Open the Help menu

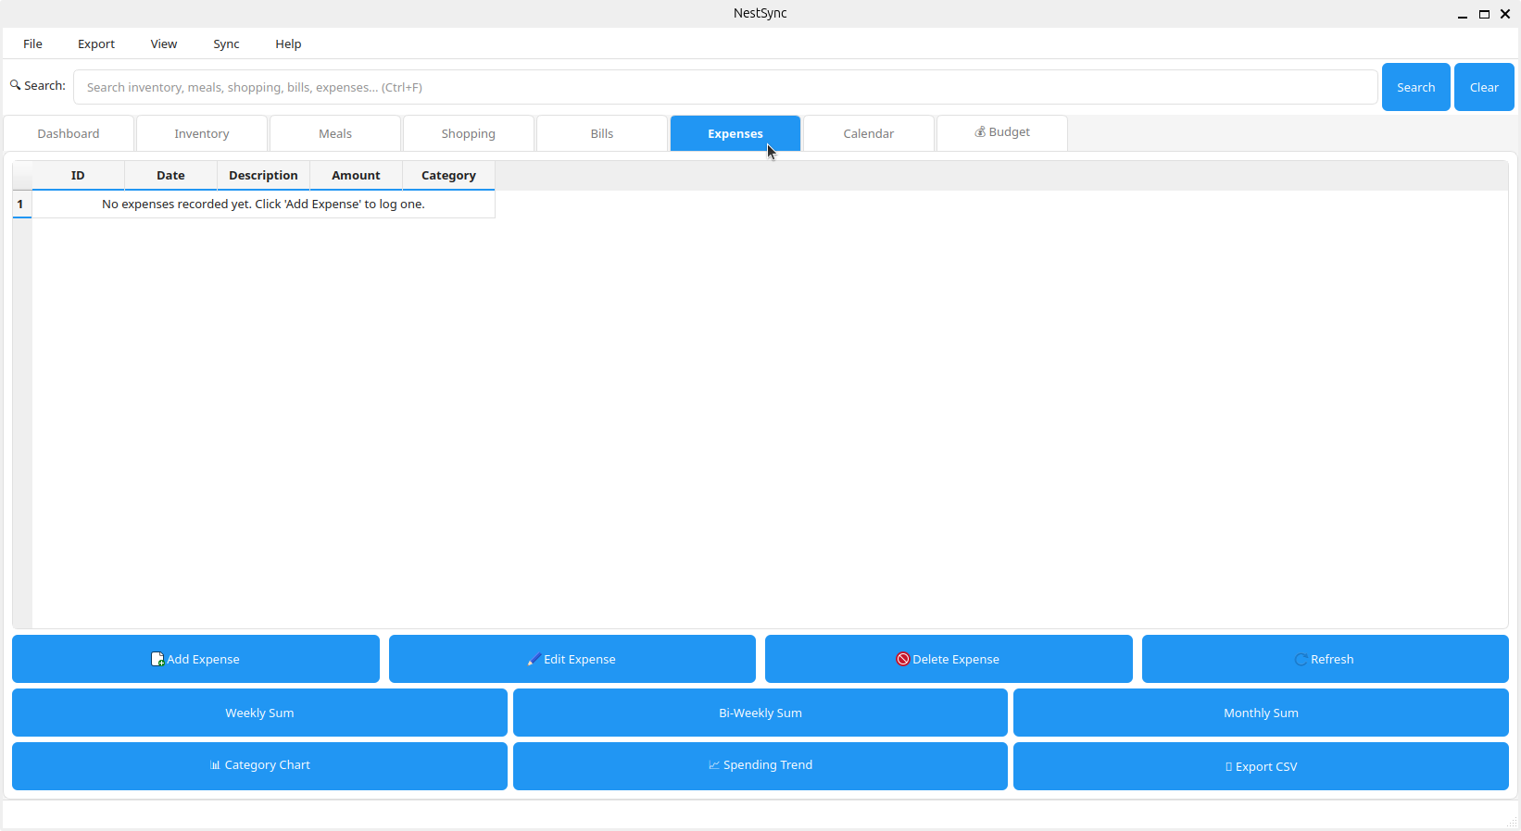point(288,43)
